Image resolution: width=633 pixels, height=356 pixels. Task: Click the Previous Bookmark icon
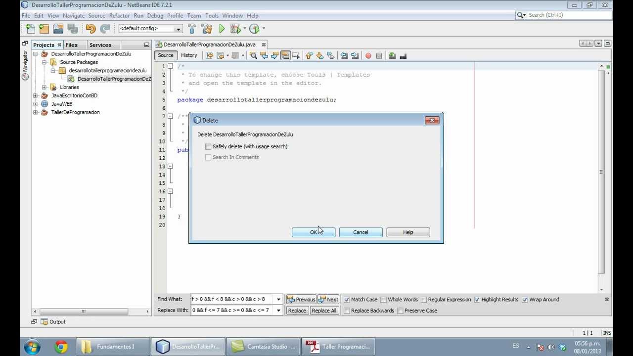[309, 56]
